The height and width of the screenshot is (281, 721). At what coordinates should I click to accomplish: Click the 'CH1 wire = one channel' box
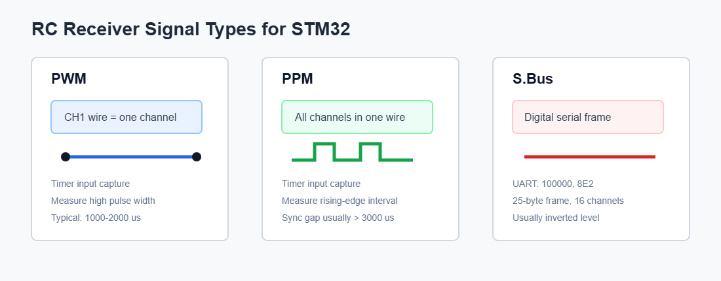tap(127, 117)
